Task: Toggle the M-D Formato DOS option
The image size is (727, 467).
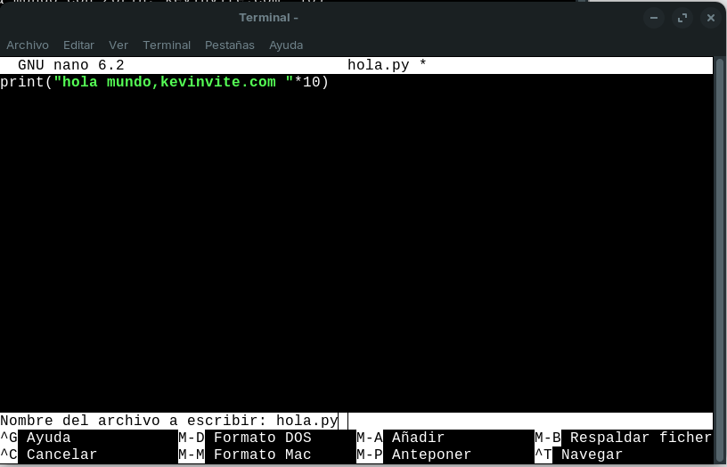Action: [245, 438]
